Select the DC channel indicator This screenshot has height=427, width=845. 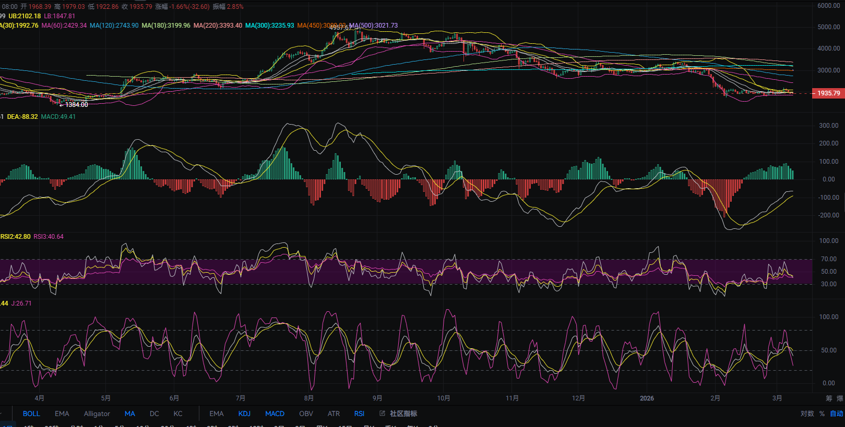click(x=154, y=413)
